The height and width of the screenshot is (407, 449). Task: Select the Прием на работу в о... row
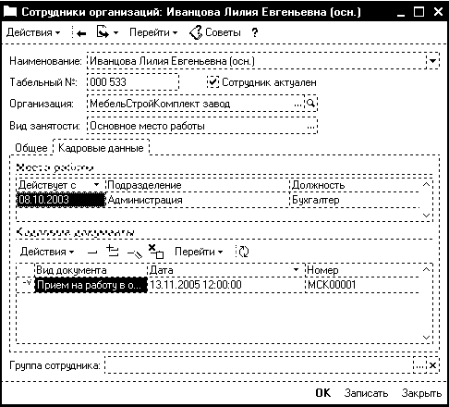pos(91,285)
